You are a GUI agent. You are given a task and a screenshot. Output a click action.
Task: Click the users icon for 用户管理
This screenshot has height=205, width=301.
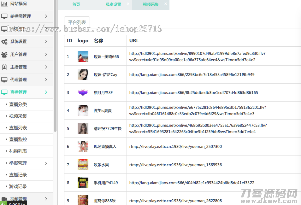click(x=4, y=54)
